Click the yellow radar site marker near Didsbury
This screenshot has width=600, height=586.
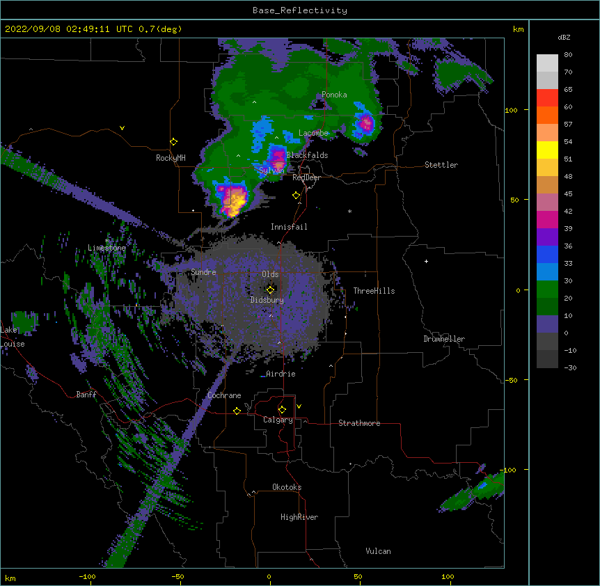[270, 290]
